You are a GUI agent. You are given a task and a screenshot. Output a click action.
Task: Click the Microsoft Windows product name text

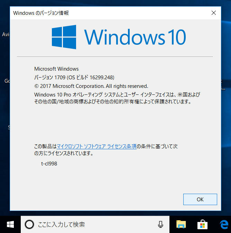[56, 69]
